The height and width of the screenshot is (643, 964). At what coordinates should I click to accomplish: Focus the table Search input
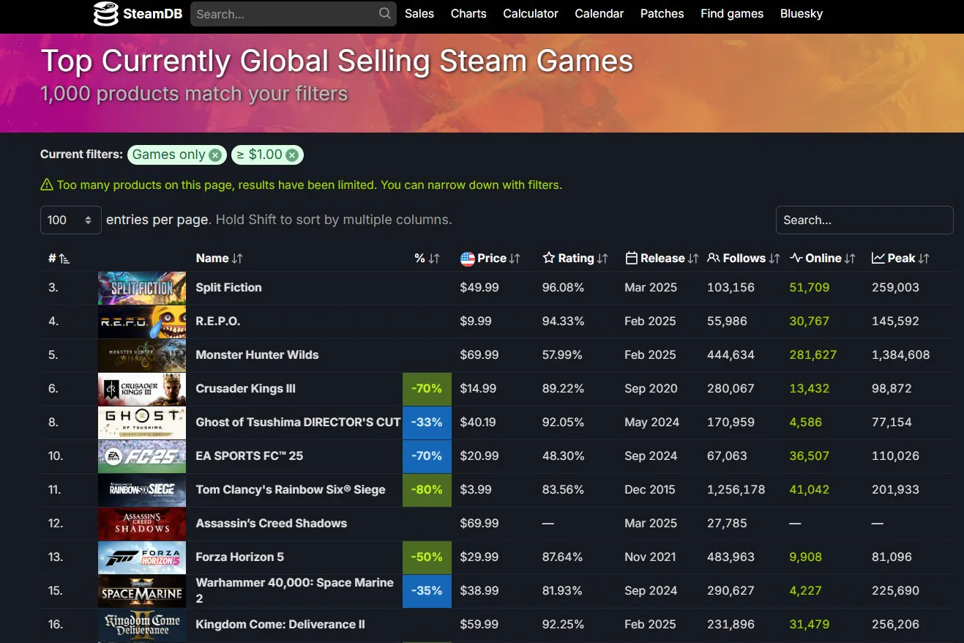864,220
